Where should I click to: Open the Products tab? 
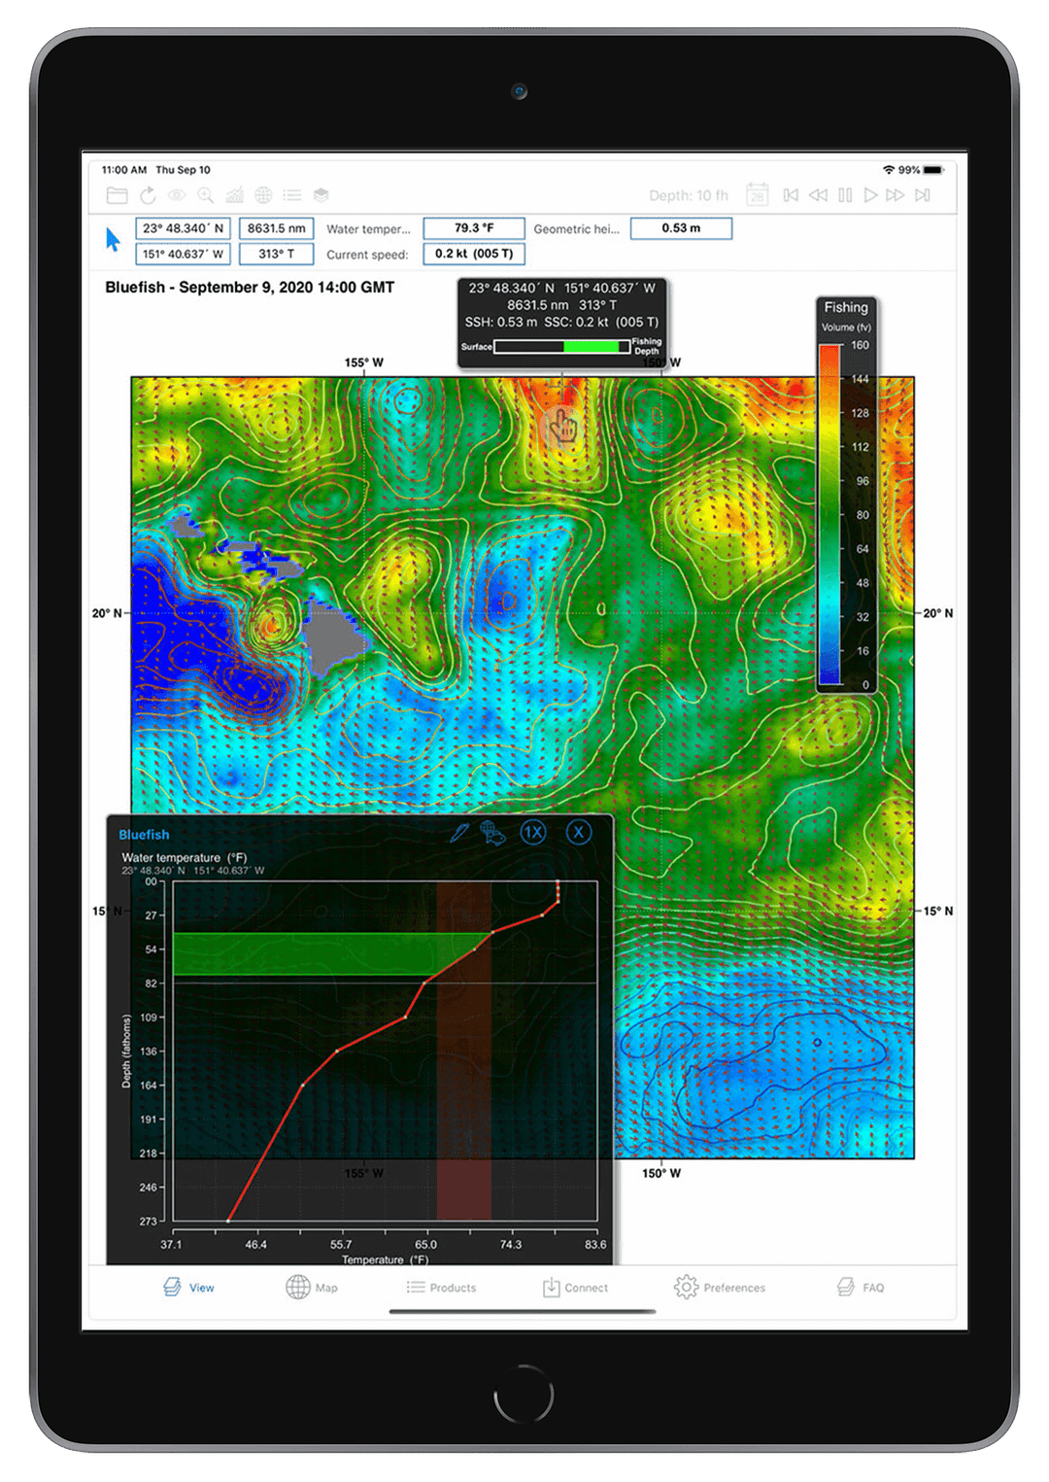(441, 1288)
